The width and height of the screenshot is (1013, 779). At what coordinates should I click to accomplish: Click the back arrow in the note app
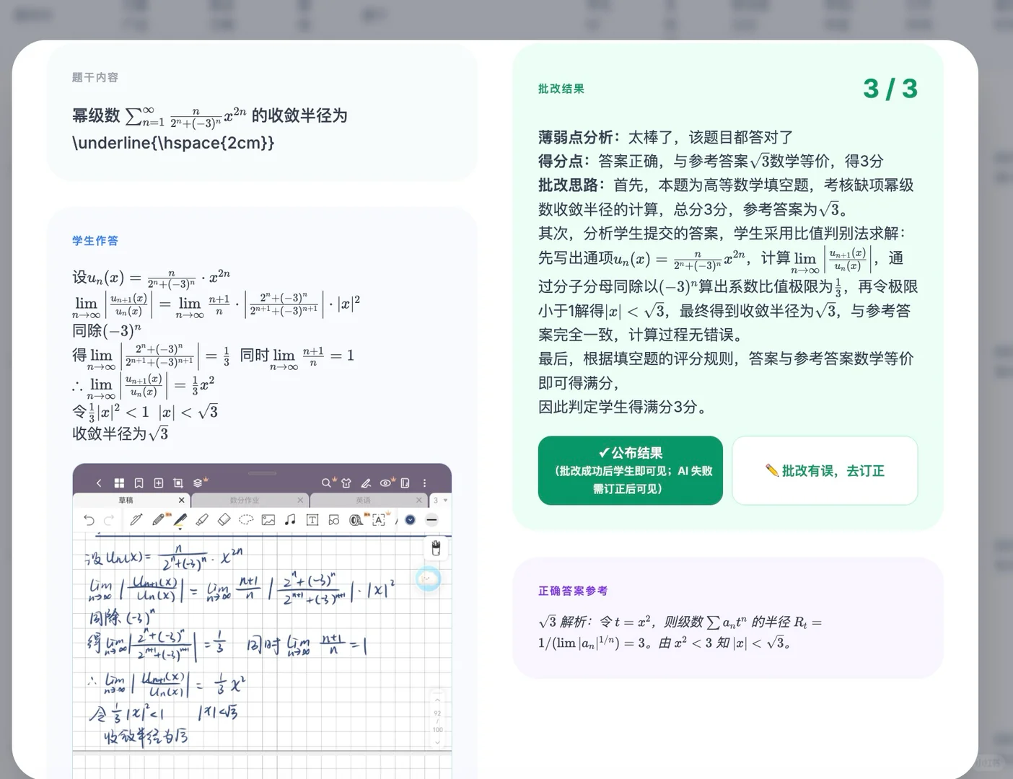pos(99,483)
